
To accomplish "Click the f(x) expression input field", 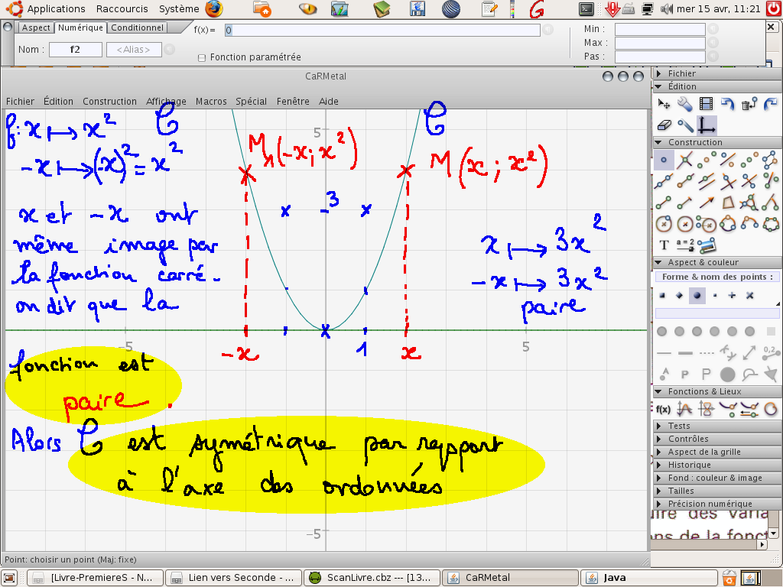I will tap(381, 30).
